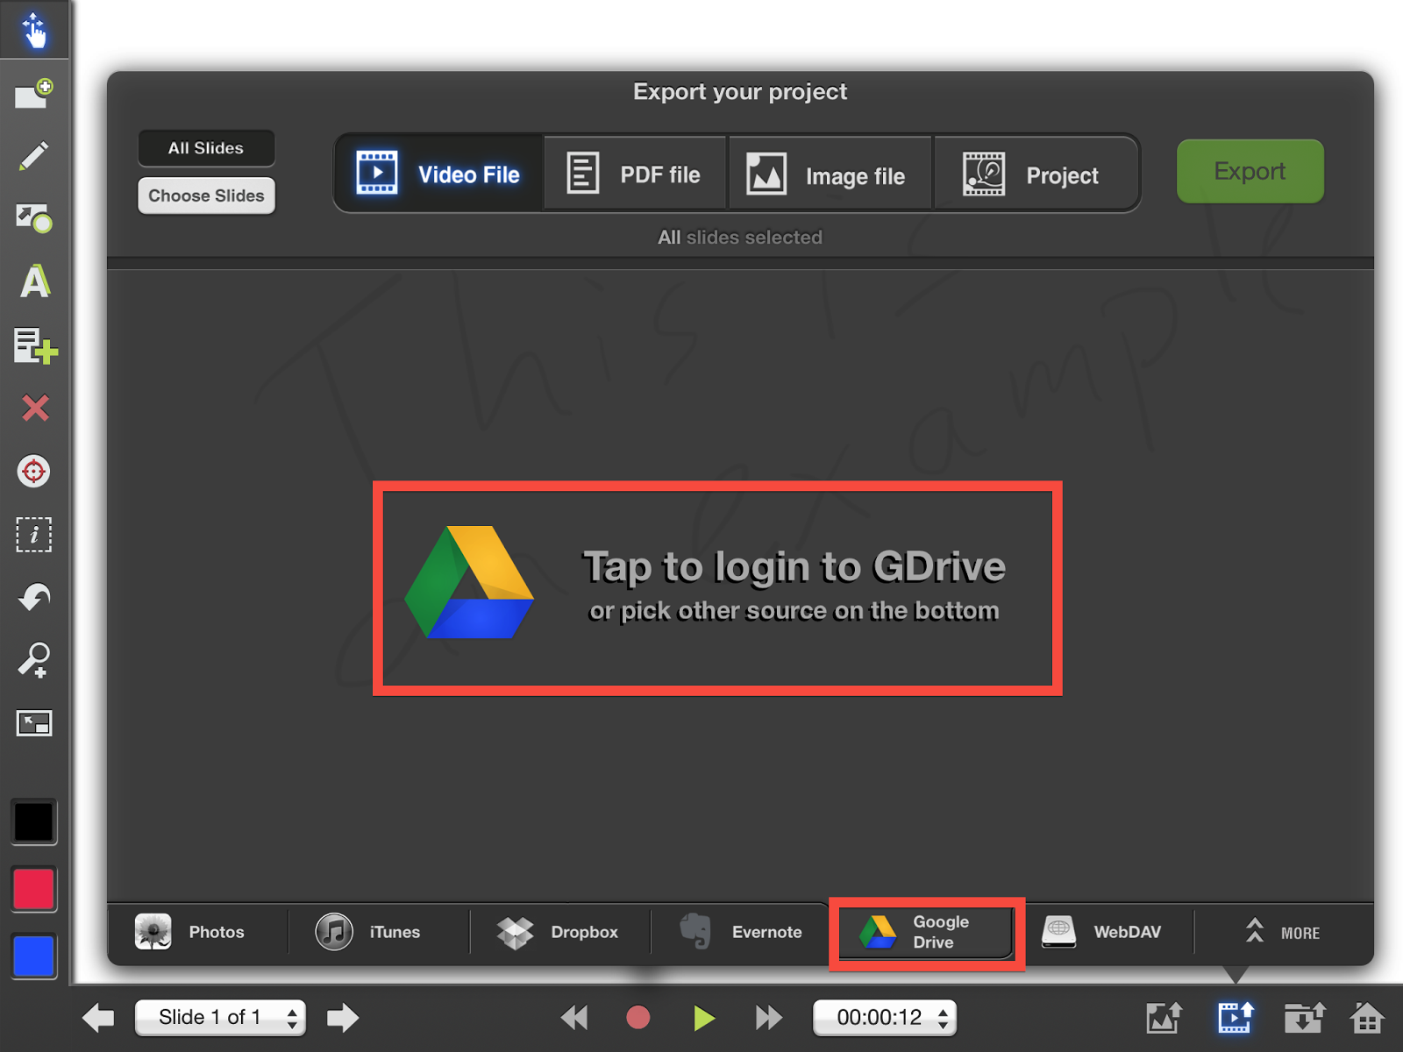Open the slide background/fullscreen tool
The height and width of the screenshot is (1052, 1403).
point(34,723)
